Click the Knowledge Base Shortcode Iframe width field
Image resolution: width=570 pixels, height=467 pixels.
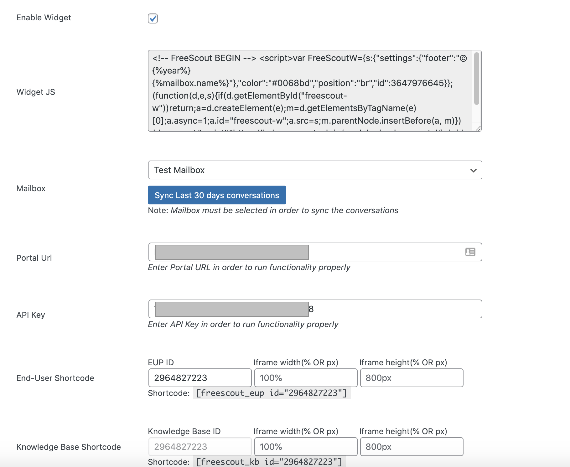coord(306,447)
